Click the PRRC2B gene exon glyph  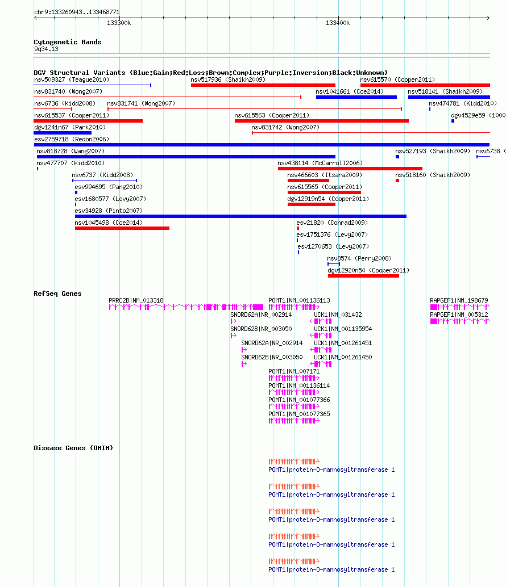[186, 307]
